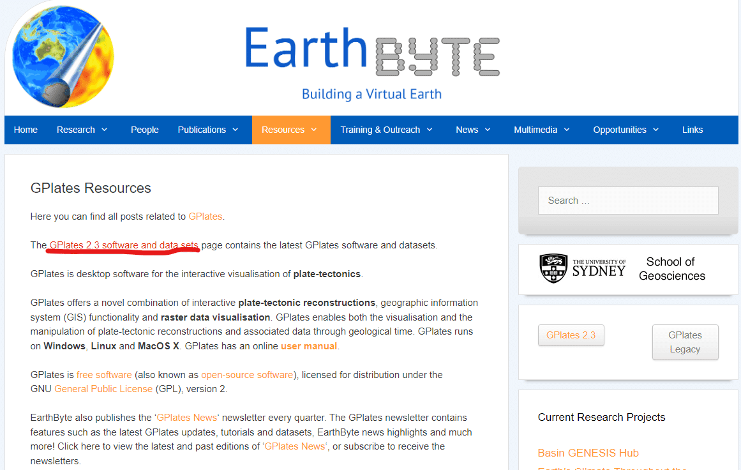741x470 pixels.
Task: Open the user manual link
Action: point(309,346)
